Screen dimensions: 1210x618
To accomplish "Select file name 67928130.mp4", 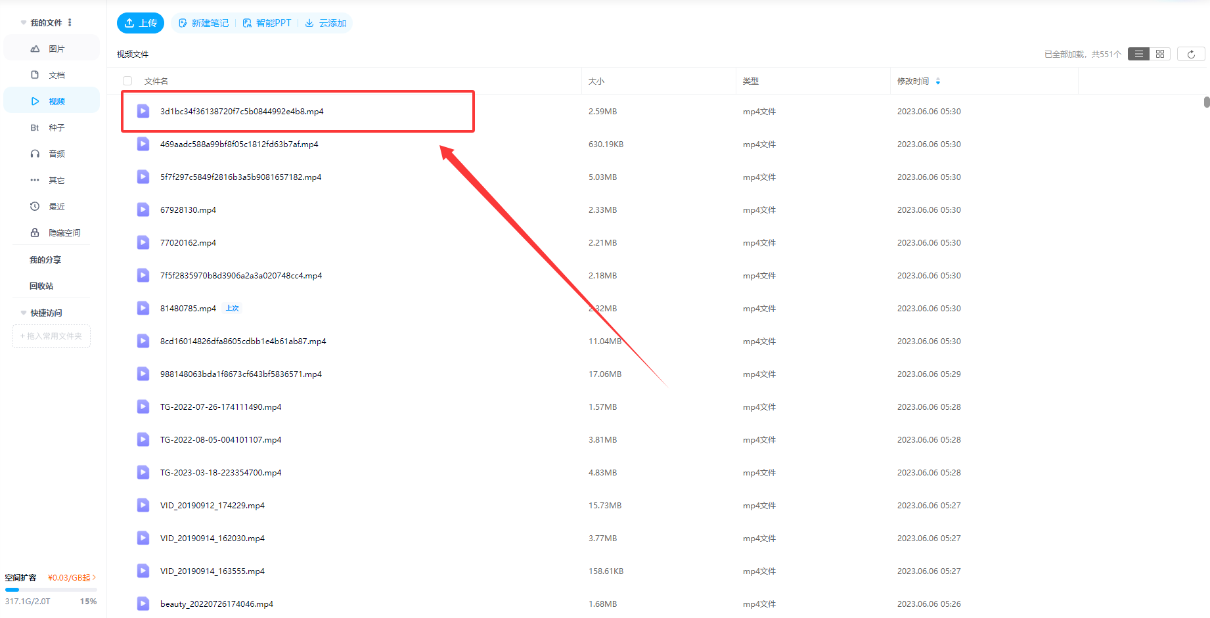I will point(188,210).
